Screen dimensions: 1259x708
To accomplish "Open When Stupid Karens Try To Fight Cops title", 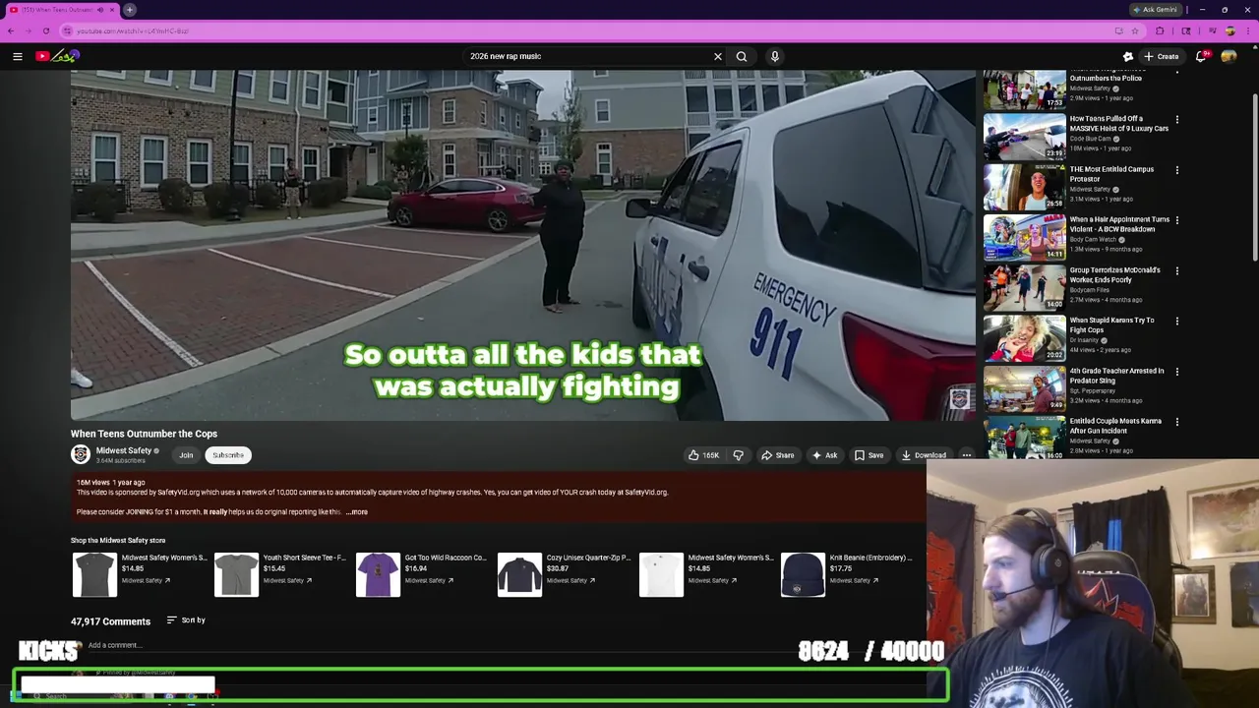I will coord(1111,324).
